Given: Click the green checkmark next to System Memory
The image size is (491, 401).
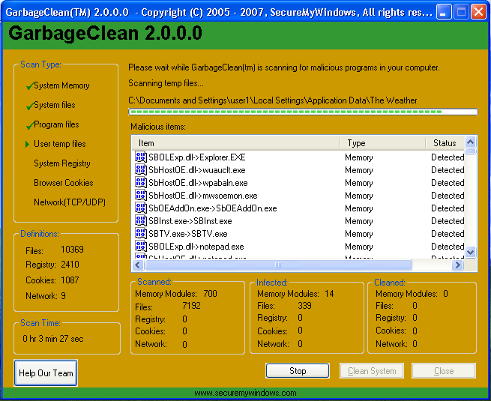Looking at the screenshot, I should pos(30,85).
